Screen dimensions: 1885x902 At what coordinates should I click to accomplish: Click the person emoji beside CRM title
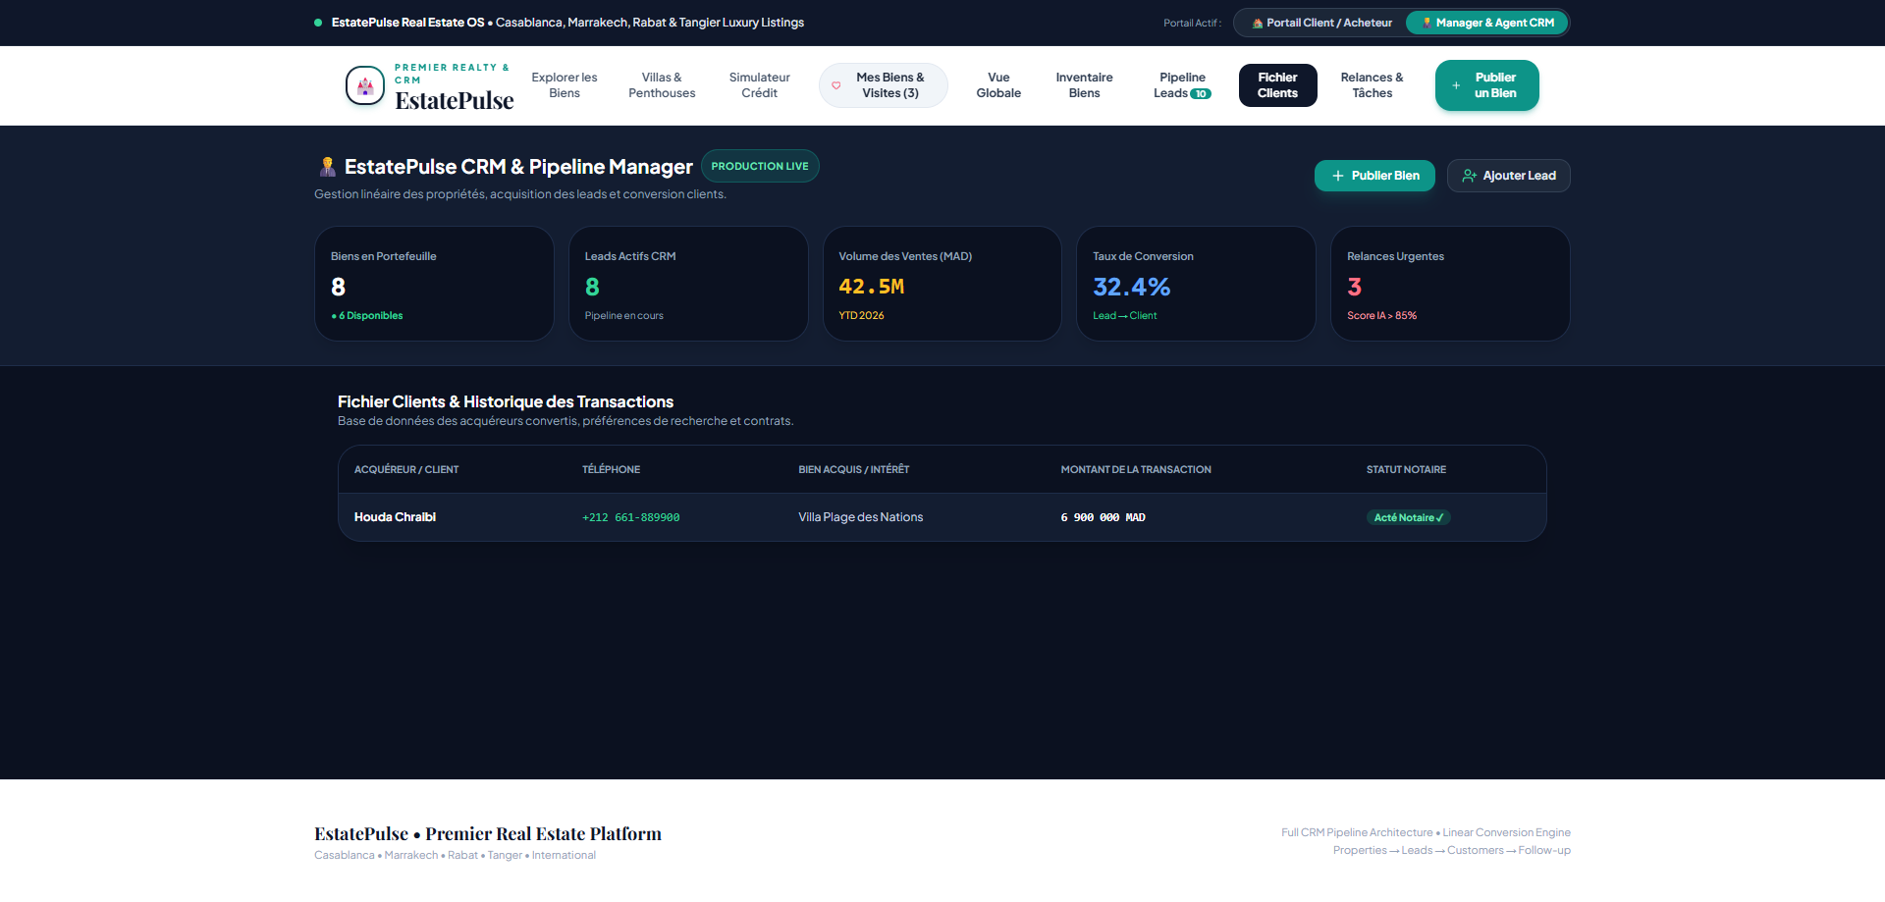tap(327, 167)
